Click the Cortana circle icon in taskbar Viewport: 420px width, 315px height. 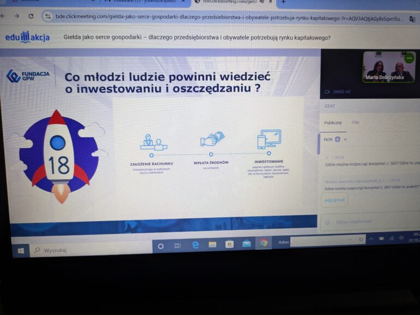point(160,246)
